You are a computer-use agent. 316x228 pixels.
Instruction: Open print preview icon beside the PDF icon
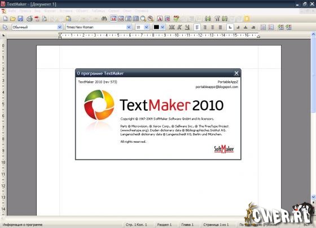(x=45, y=19)
